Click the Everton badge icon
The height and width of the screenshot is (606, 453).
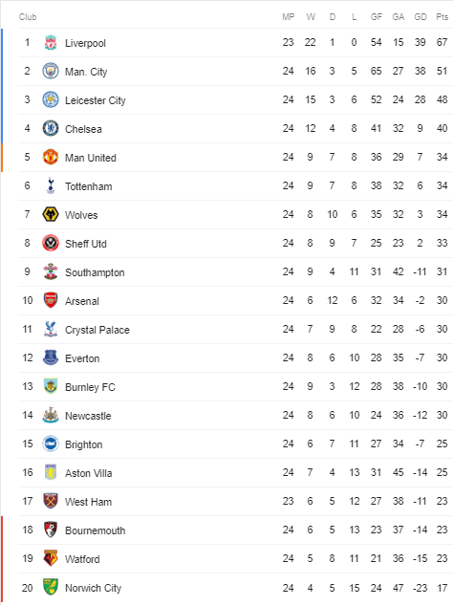point(51,357)
